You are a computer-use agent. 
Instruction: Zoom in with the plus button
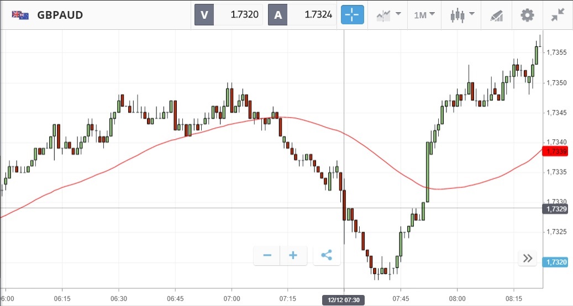point(293,255)
